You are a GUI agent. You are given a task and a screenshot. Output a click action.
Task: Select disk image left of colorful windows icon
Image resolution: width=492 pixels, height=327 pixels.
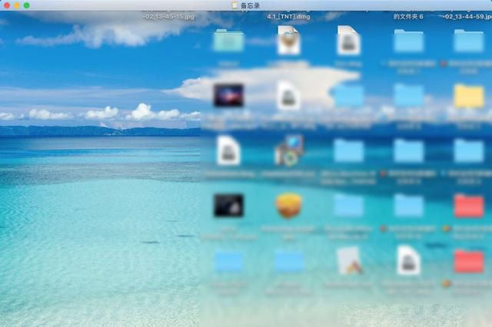228,150
